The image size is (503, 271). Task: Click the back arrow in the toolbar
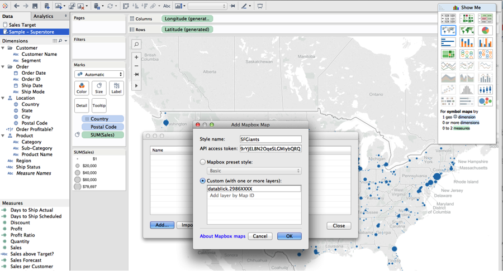point(17,6)
